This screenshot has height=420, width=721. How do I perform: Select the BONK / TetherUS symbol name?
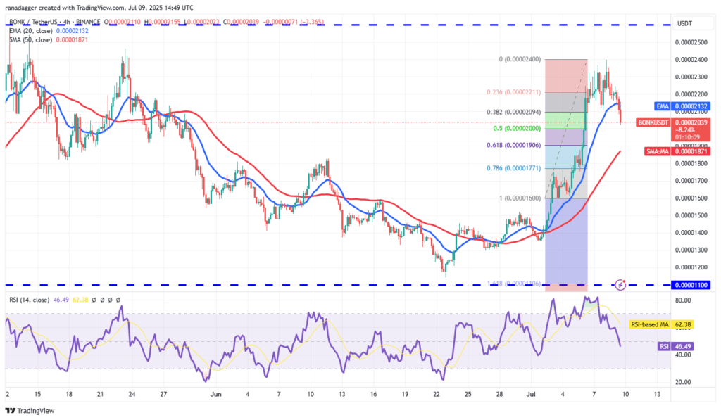(x=32, y=22)
